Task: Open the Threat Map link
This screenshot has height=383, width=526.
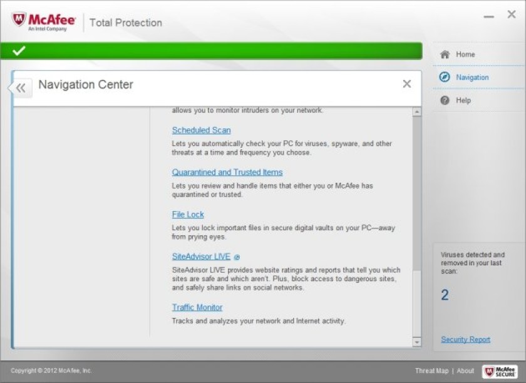Action: pyautogui.click(x=431, y=370)
